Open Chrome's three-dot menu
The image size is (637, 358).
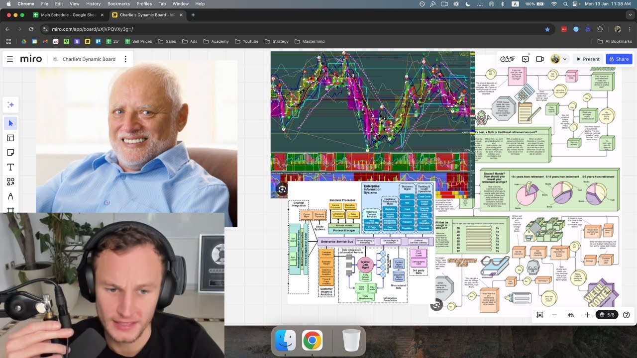[x=630, y=29]
